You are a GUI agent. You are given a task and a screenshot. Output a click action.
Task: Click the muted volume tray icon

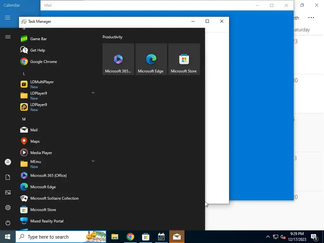(x=283, y=237)
